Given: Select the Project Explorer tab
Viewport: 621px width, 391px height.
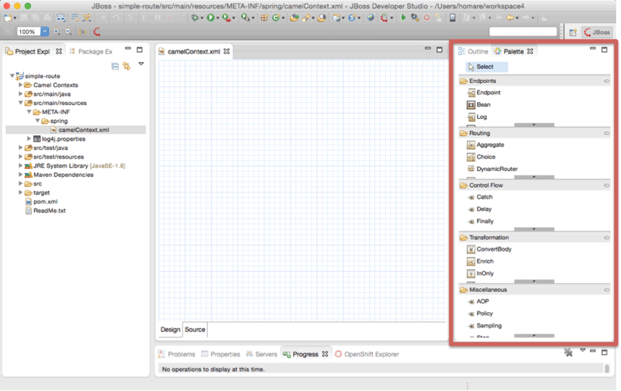Looking at the screenshot, I should 33,51.
